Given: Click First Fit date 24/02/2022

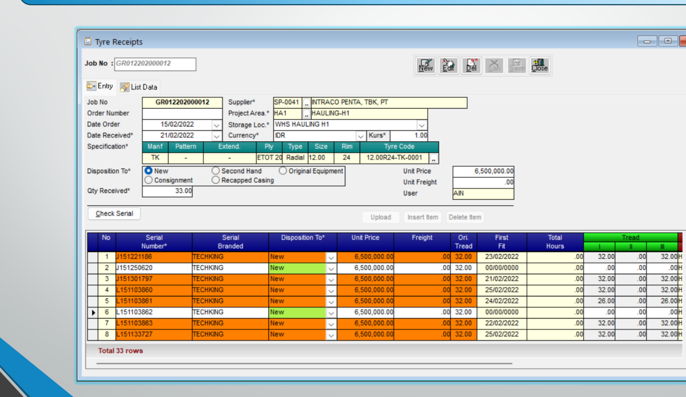Looking at the screenshot, I should coord(502,301).
